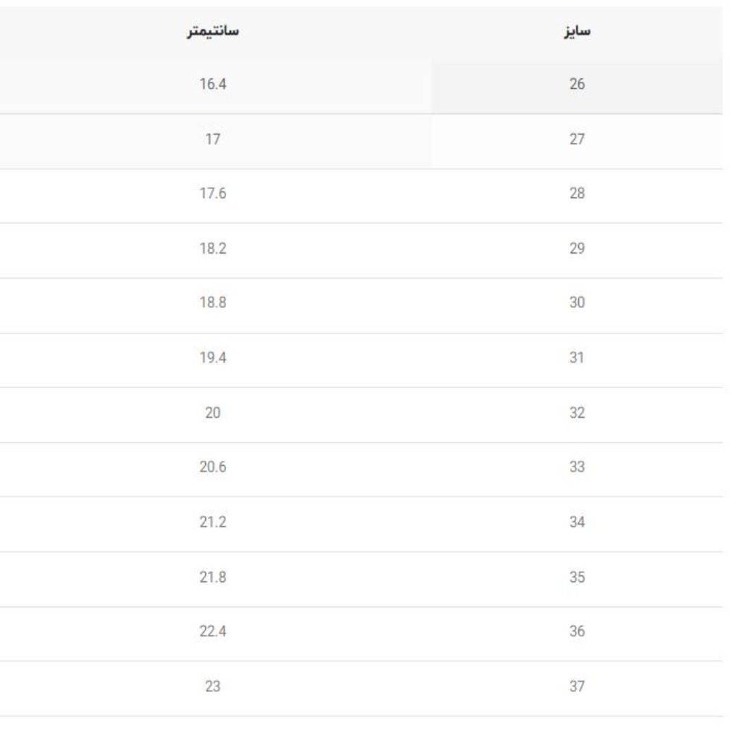Click the سانتیمتر column header

tap(213, 31)
